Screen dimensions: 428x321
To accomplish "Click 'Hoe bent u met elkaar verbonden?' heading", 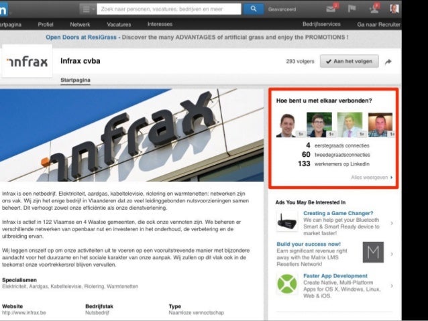I will (324, 101).
